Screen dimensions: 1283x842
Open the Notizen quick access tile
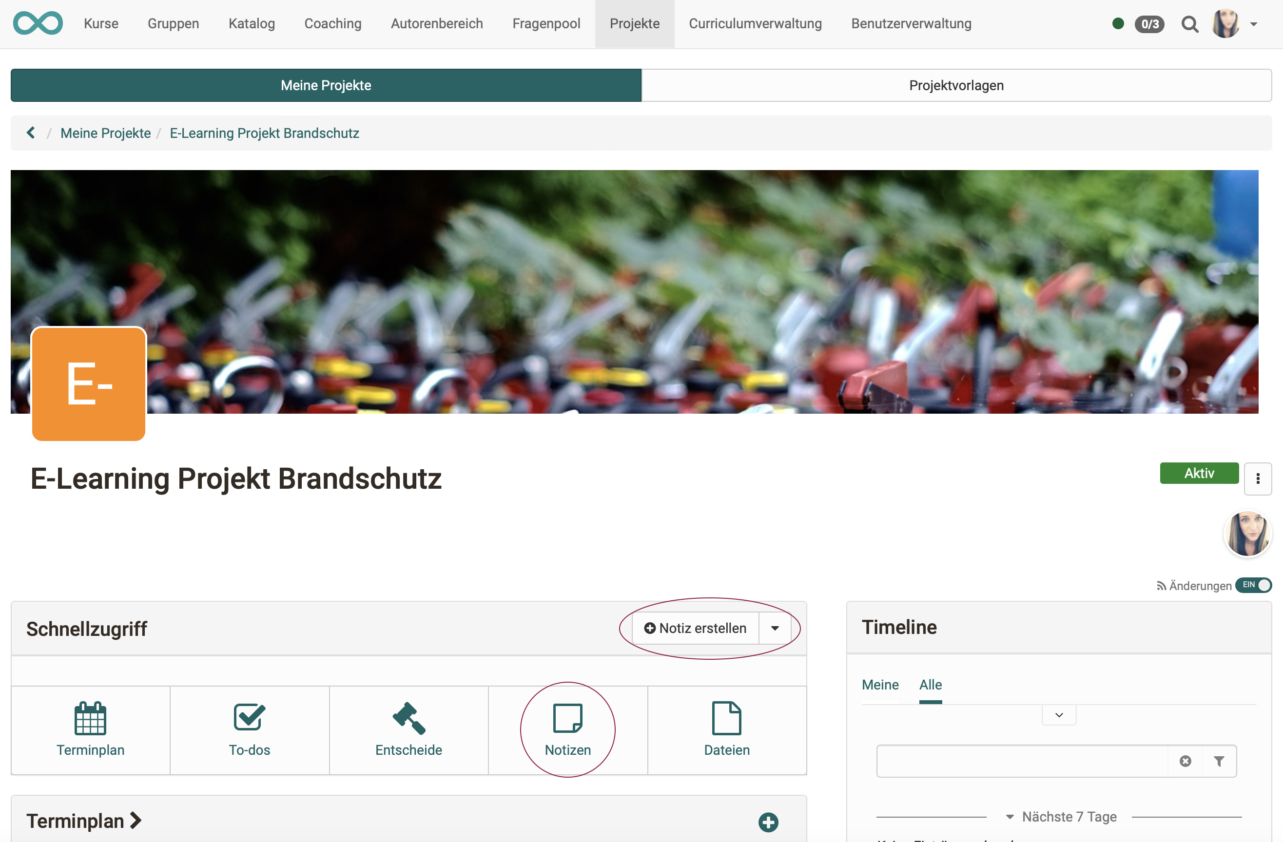point(567,730)
